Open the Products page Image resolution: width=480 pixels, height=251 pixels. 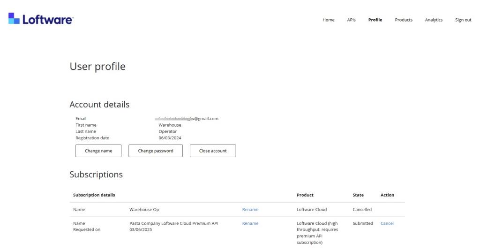(x=404, y=20)
